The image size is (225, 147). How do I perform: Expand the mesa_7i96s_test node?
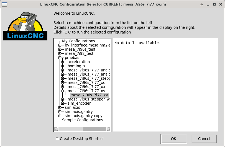(x=60, y=49)
